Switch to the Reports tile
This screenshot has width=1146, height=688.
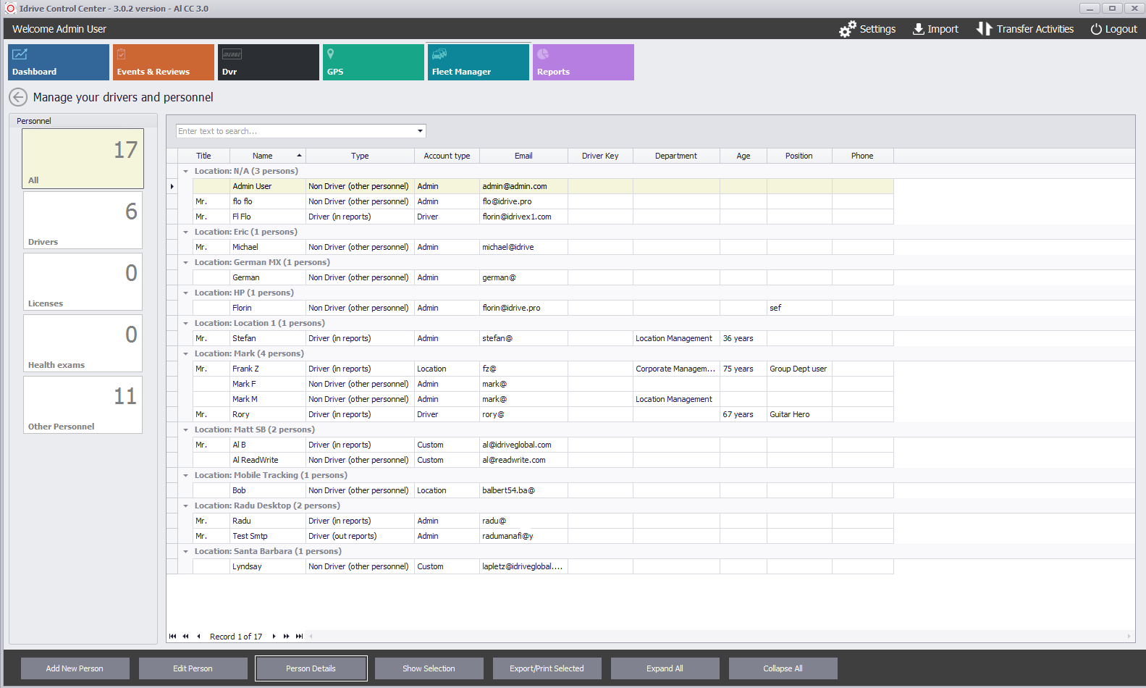coord(583,62)
